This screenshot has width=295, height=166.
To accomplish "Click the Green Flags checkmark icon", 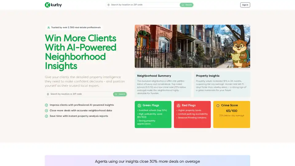I will point(139,105).
